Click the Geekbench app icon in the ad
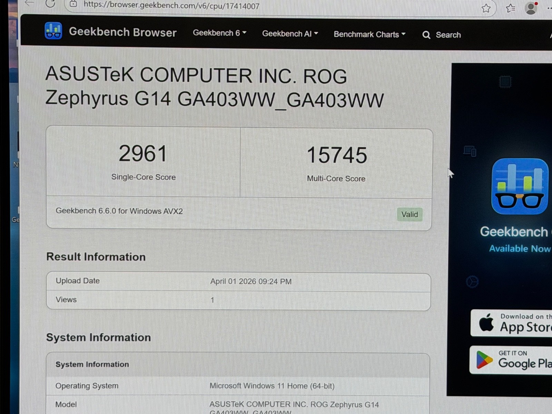 coord(520,186)
